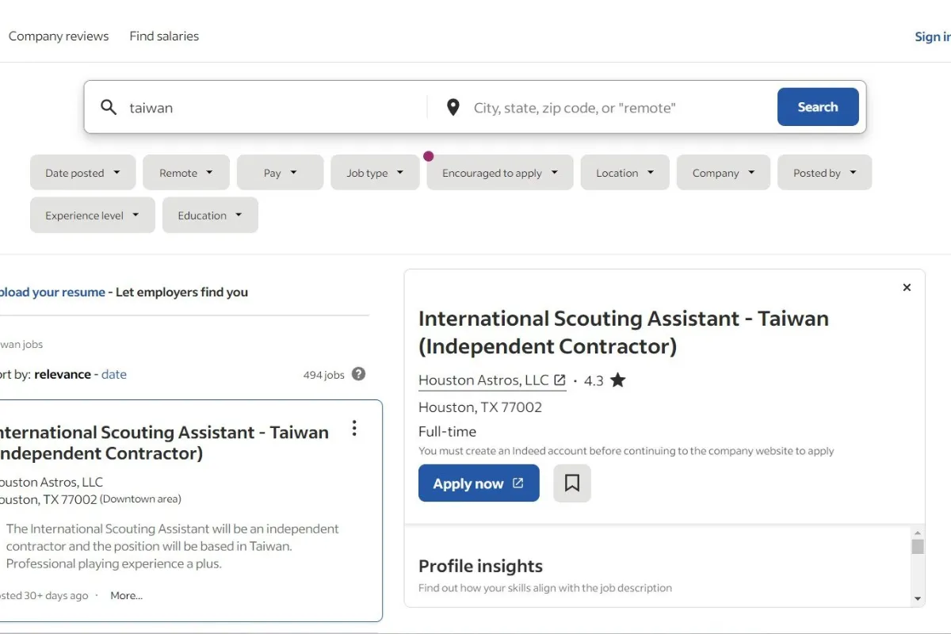Open the help icon beside 494 jobs
The width and height of the screenshot is (951, 634).
click(359, 374)
